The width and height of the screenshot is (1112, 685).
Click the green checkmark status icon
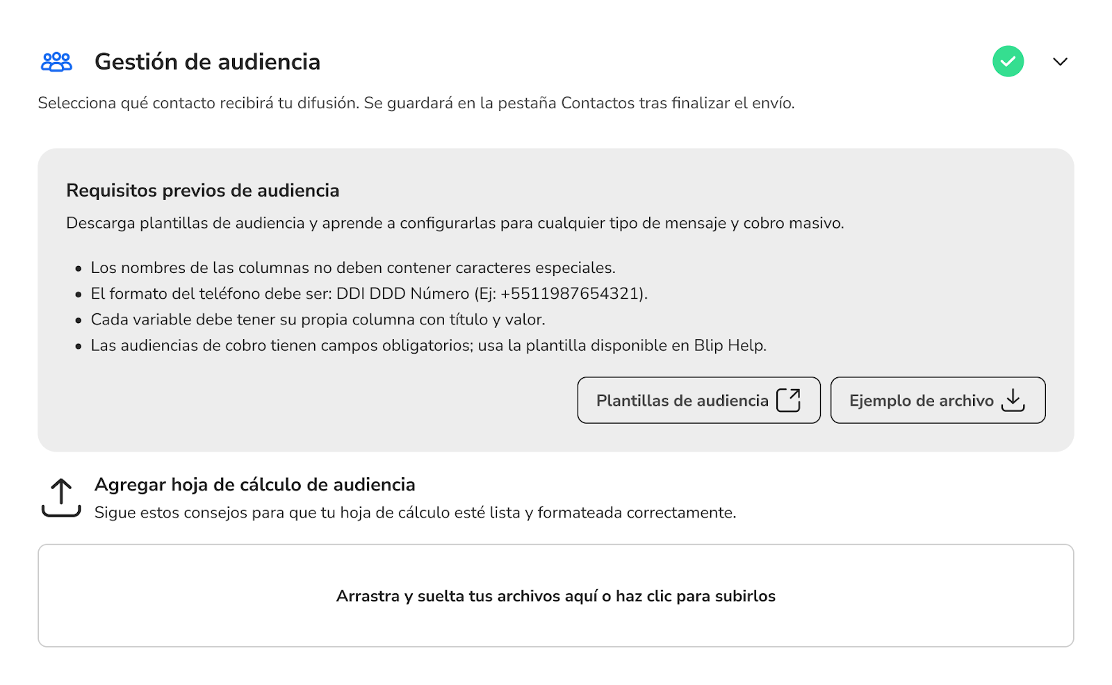(1008, 62)
